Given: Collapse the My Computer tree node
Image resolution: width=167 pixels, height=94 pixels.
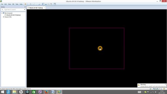Looking at the screenshot, I should point(2,13).
